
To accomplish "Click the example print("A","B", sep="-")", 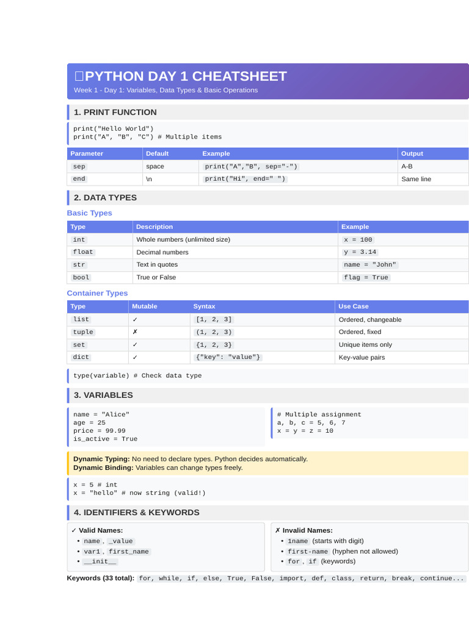I will point(251,166).
